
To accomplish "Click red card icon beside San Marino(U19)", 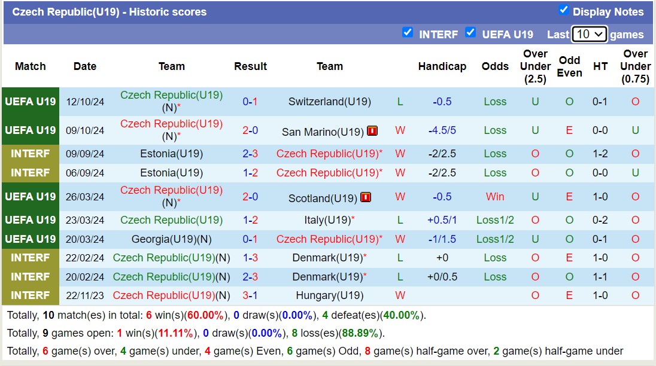I will click(x=372, y=131).
